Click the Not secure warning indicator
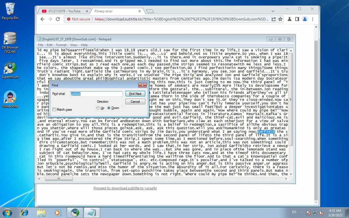Screen dimensions: 349x218 point(79,19)
